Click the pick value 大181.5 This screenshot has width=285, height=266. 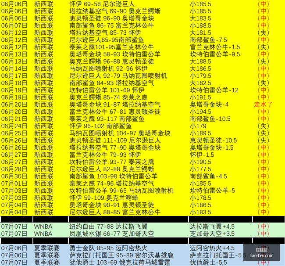coord(200,33)
